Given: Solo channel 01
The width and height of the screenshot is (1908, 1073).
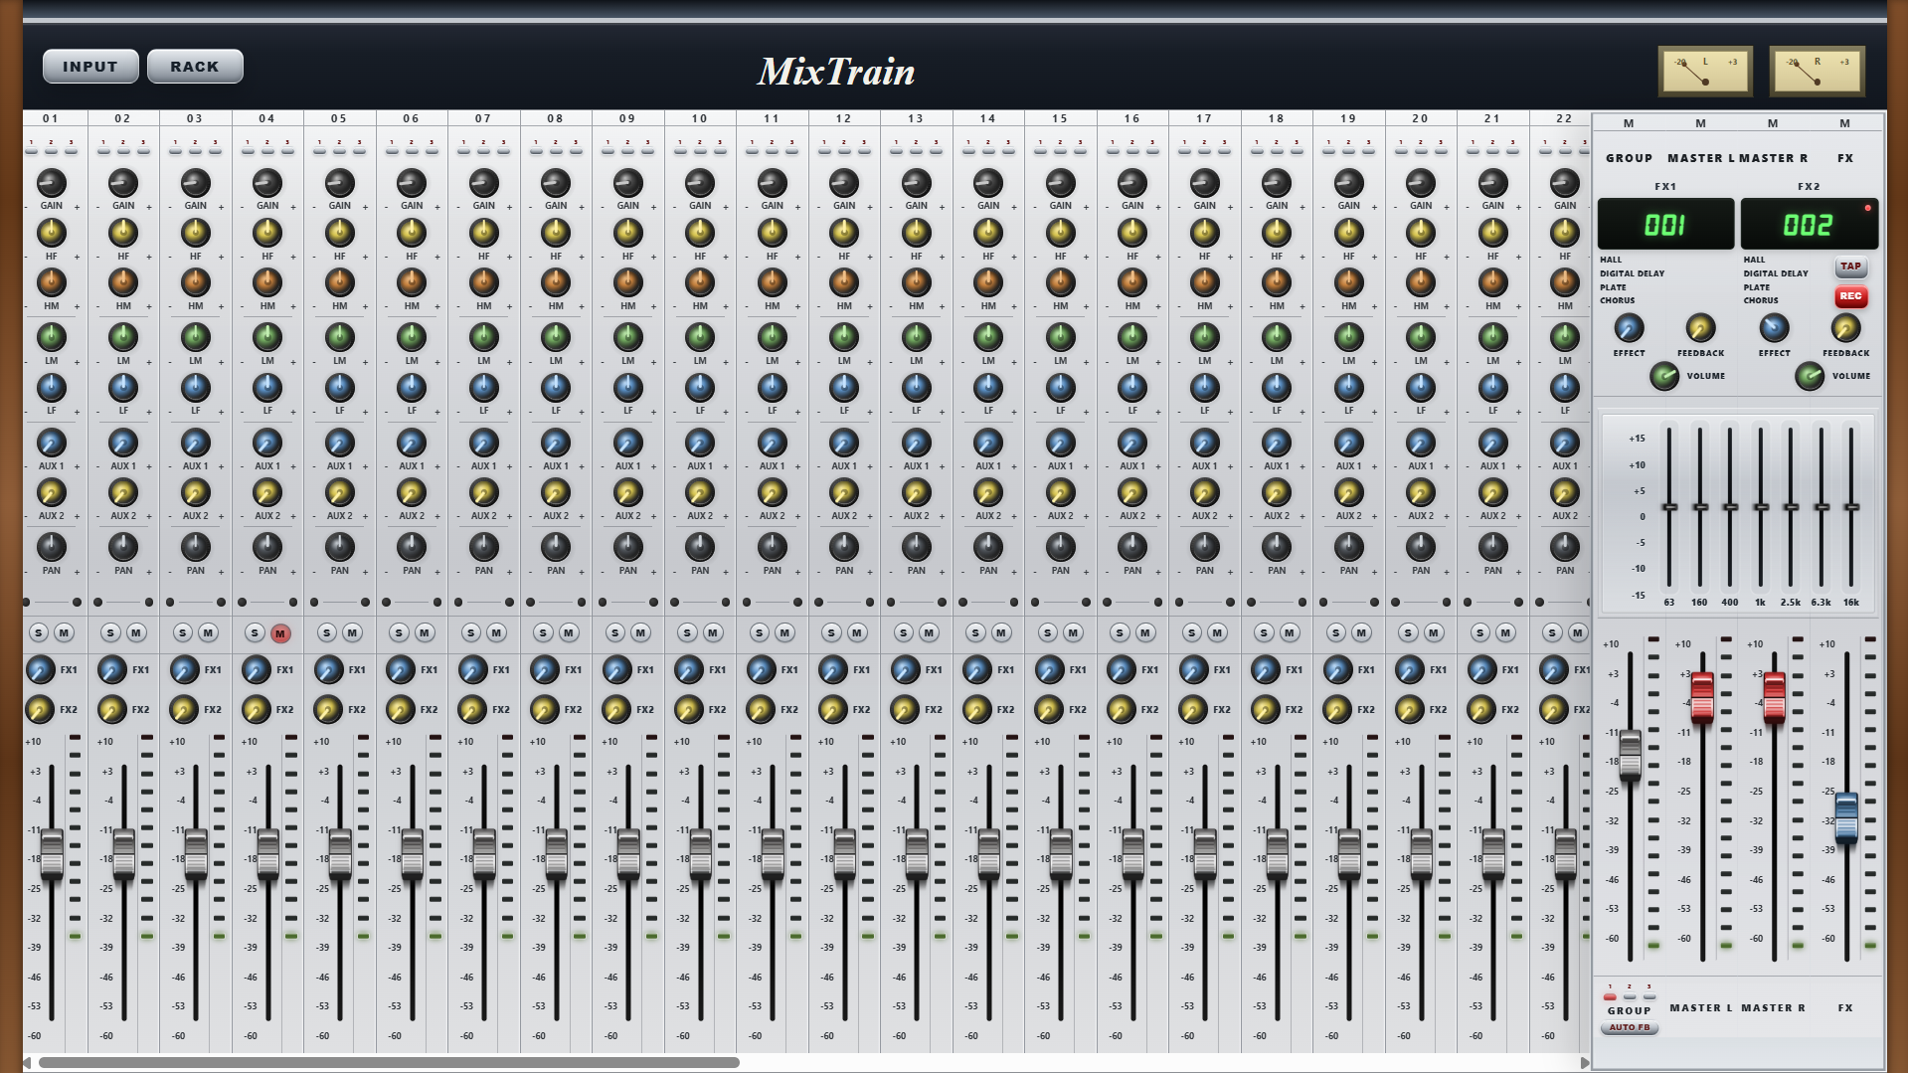Looking at the screenshot, I should click(38, 631).
